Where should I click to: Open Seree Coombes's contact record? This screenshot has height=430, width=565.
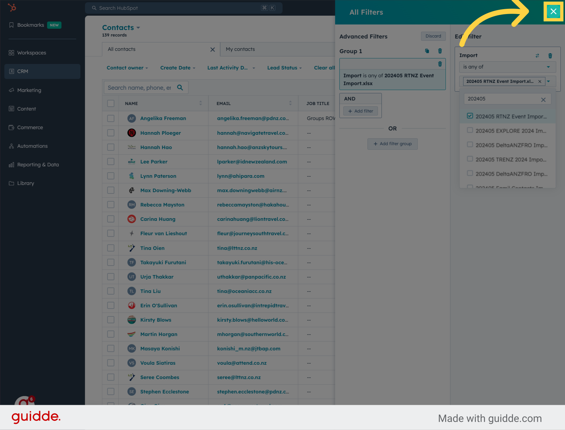160,377
